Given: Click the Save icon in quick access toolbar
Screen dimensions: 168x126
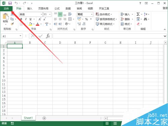Looking at the screenshot, I should coord(10,3).
